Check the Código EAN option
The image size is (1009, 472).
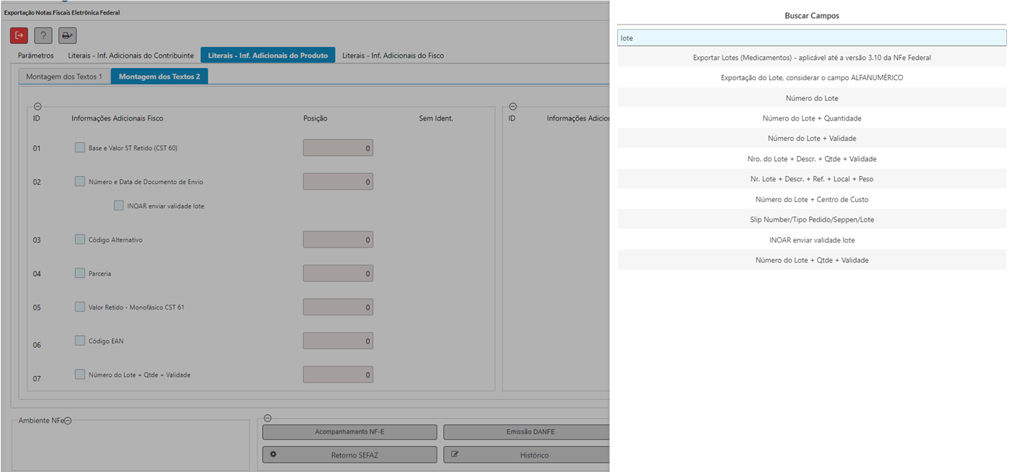coord(80,340)
